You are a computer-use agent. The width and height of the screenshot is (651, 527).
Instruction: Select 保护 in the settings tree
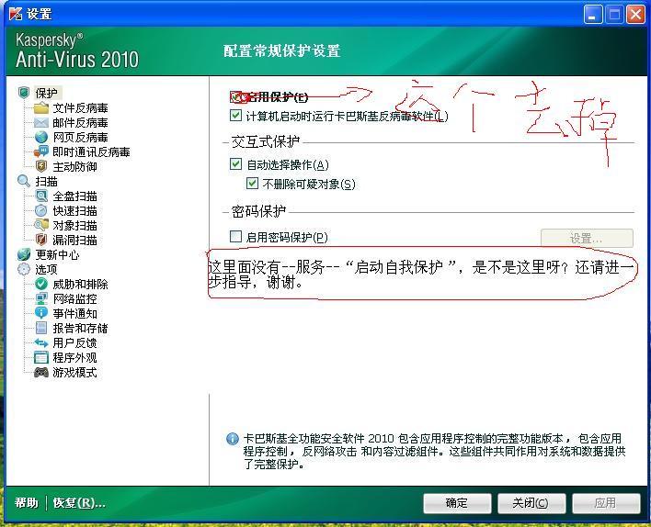(47, 93)
